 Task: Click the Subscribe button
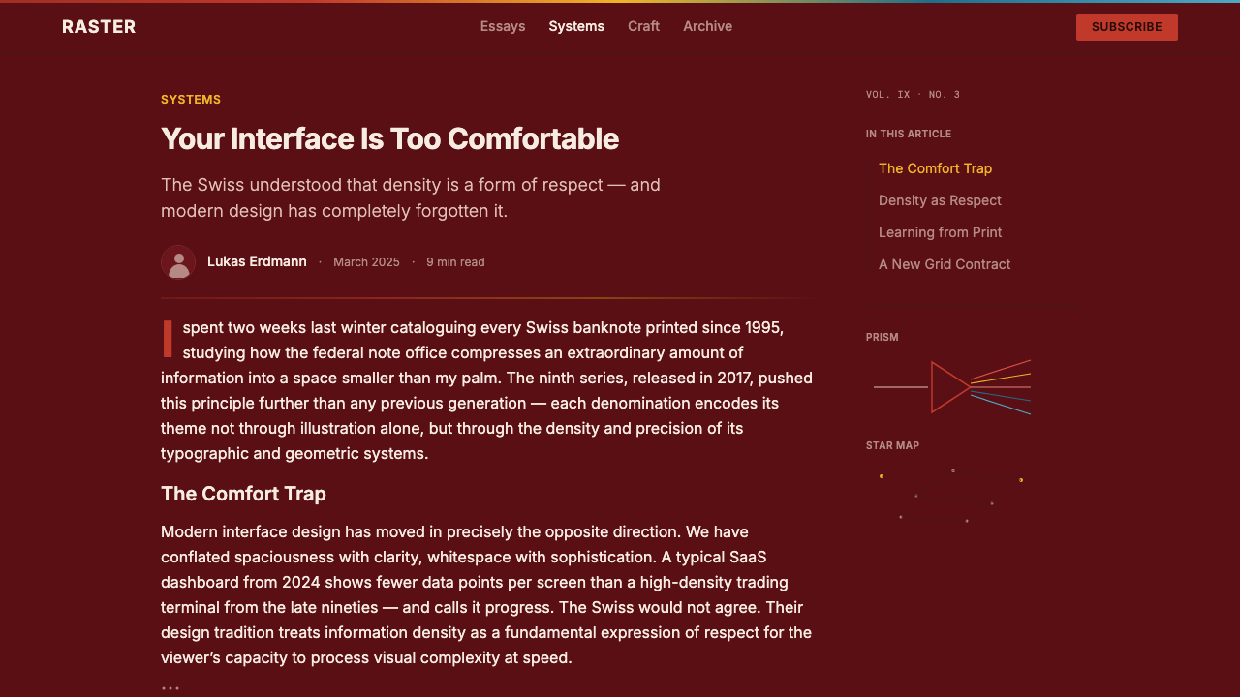click(1127, 27)
